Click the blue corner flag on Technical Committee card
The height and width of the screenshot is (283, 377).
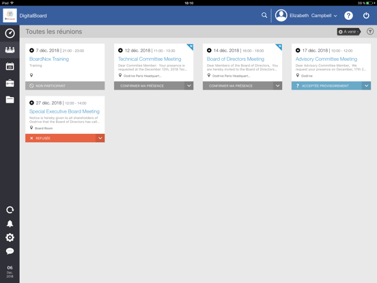coord(191,46)
